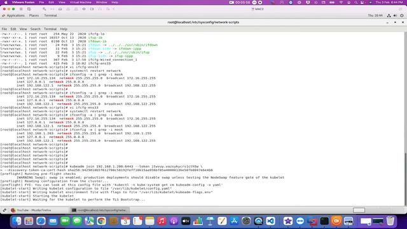Launch Music app from the dock
Viewport: 407px width, 229px height.
pos(162,221)
